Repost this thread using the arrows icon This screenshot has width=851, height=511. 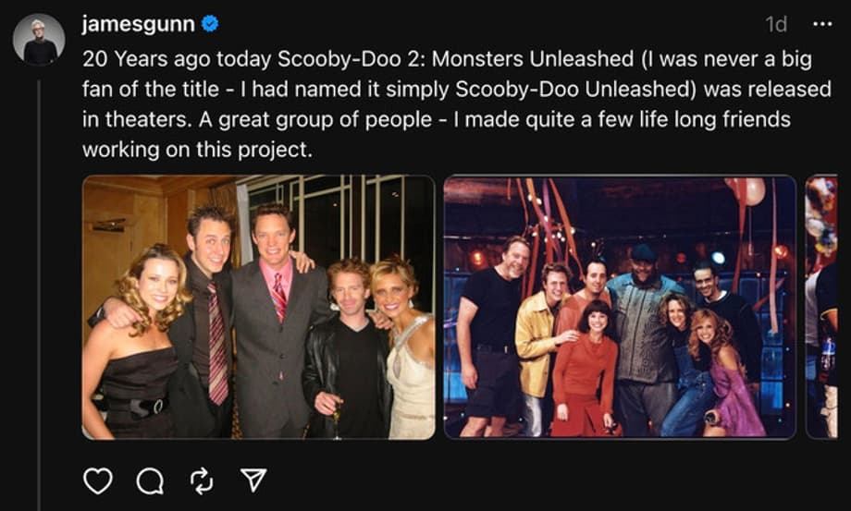[x=201, y=480]
